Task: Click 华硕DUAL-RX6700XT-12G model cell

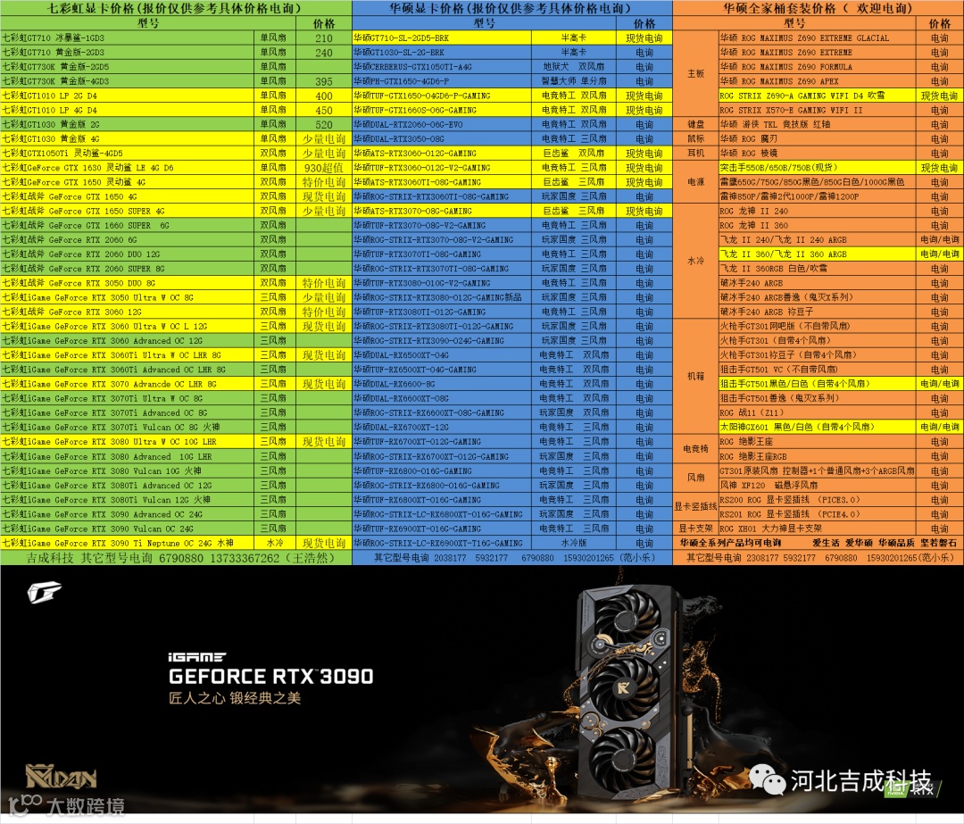Action: pyautogui.click(x=442, y=428)
